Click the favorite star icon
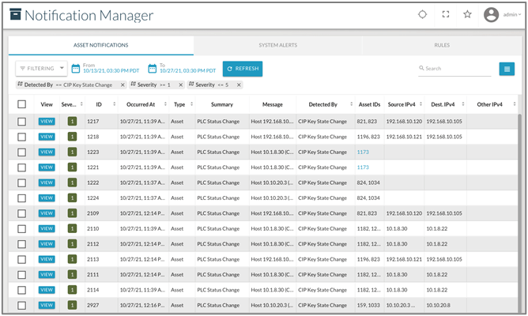Viewport: 528px width, 316px height. coord(467,14)
